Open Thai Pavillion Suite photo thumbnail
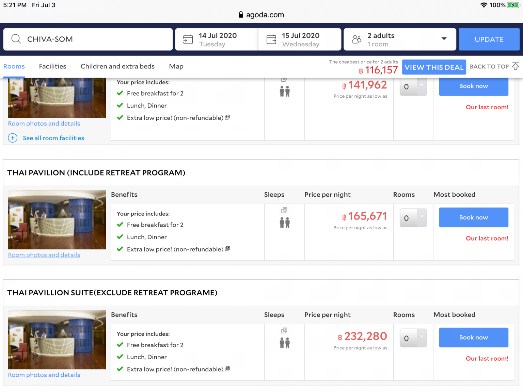This screenshot has height=392, width=523. tap(57, 340)
